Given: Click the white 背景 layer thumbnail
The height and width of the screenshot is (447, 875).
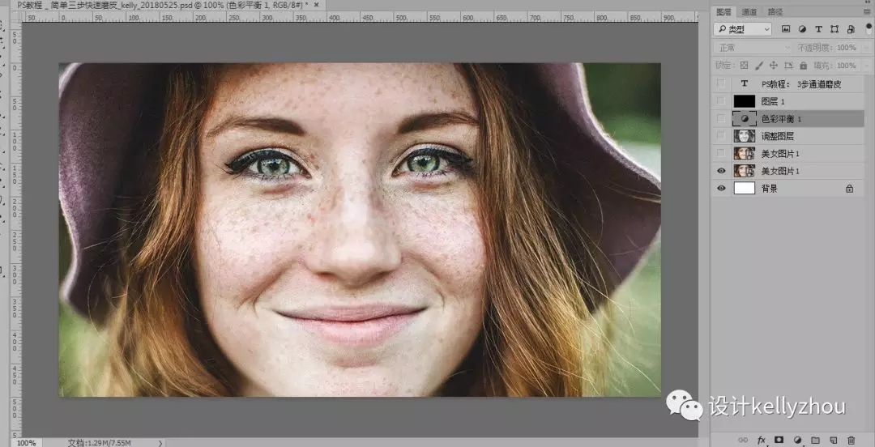Looking at the screenshot, I should (744, 189).
